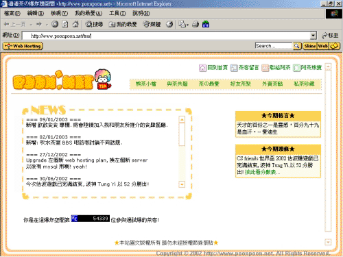
Task: Click the rainbow-hair bear mascot logo
Action: [x=103, y=79]
